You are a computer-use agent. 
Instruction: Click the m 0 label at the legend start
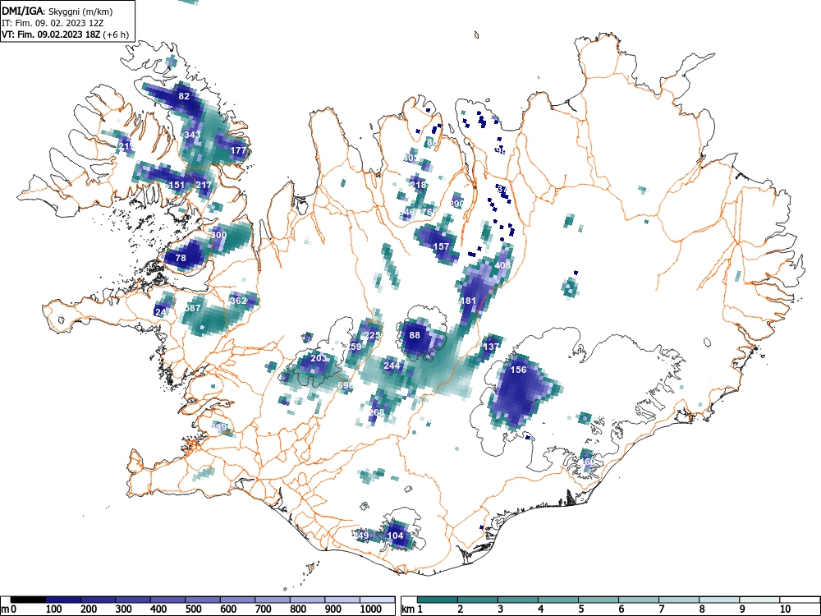pos(9,609)
